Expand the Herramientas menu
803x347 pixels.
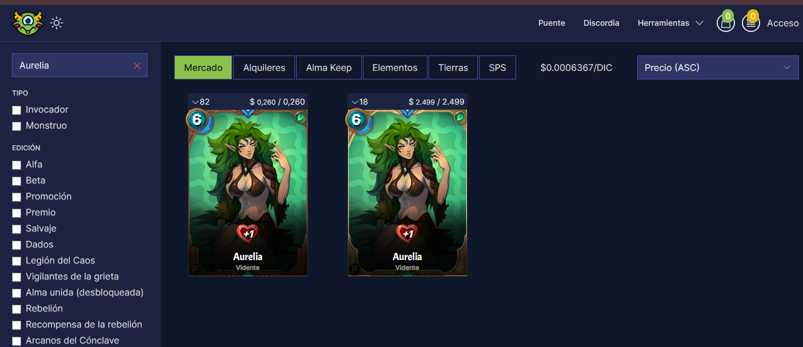[670, 23]
